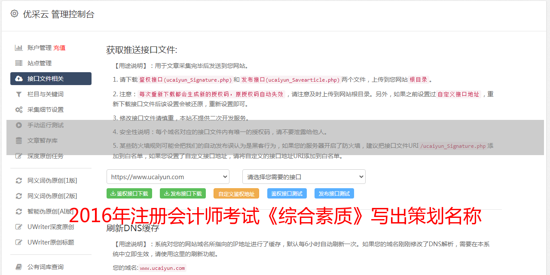The width and height of the screenshot is (550, 275).
Task: Click the filter funnel icon for 栏目与关键词
Action: coord(19,94)
